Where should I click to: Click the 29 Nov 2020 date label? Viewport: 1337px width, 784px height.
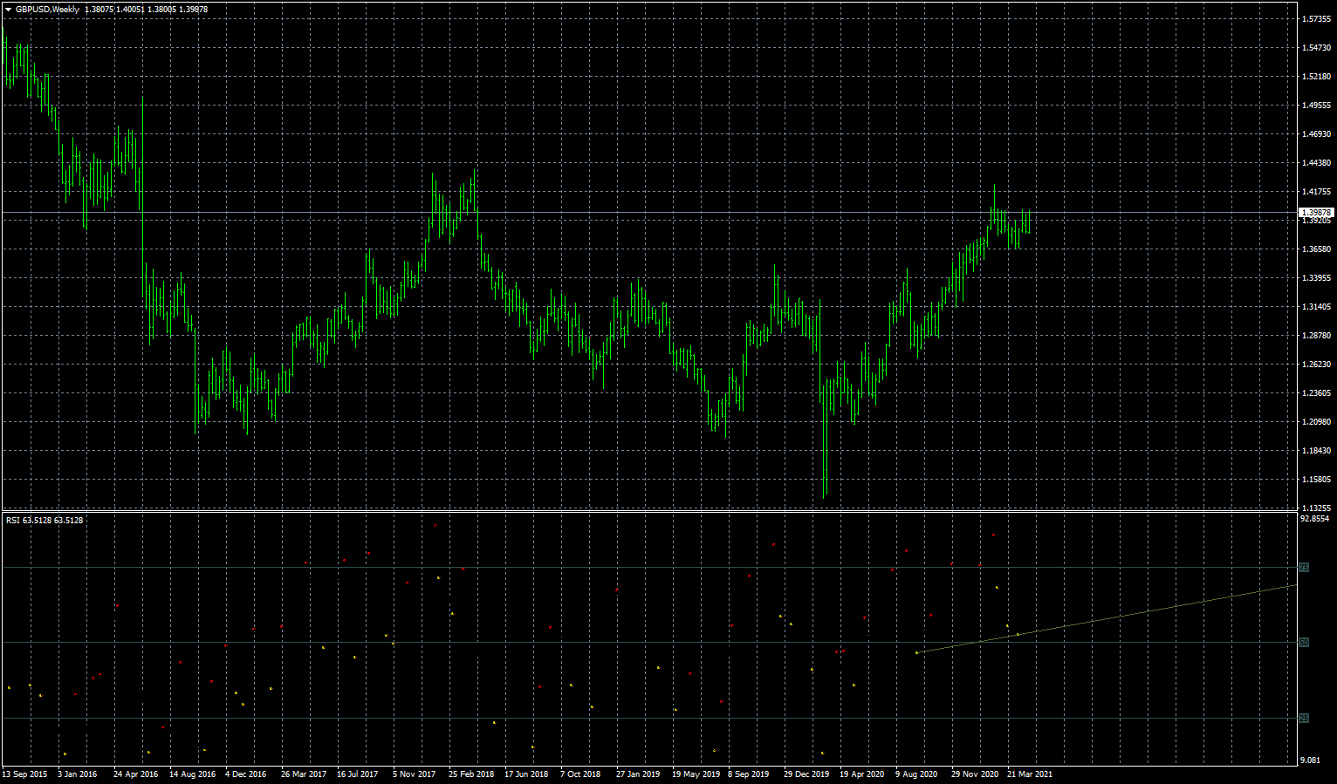pos(975,774)
